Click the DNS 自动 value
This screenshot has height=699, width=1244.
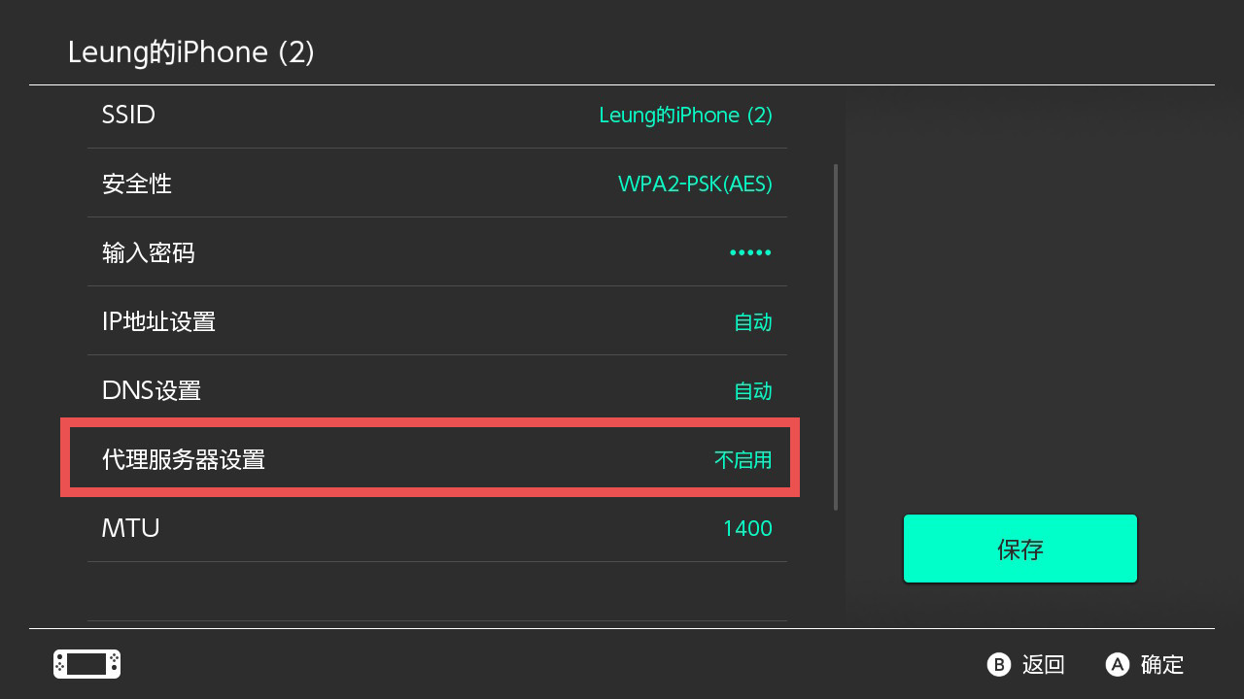coord(752,391)
